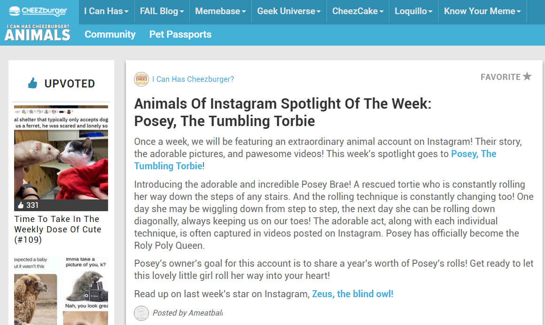Image resolution: width=545 pixels, height=325 pixels.
Task: Click the I Can Has Cheezburger avatar icon
Action: [x=141, y=79]
